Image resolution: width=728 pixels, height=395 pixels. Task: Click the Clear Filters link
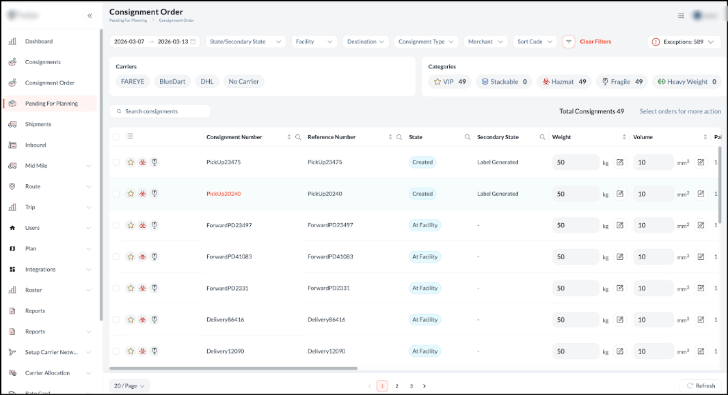[x=595, y=42]
